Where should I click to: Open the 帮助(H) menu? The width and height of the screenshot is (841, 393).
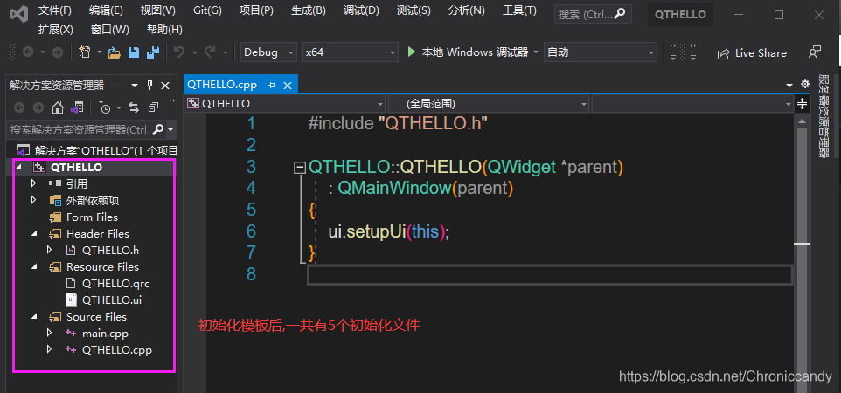coord(164,30)
